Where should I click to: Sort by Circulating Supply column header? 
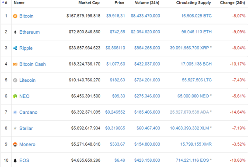coord(193,3)
